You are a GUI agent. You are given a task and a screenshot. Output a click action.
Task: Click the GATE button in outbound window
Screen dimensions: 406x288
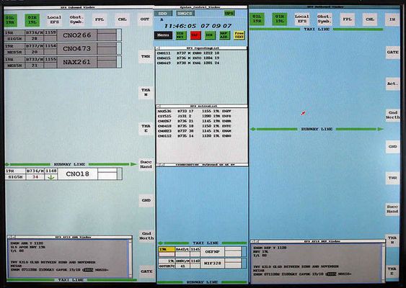[x=392, y=53]
